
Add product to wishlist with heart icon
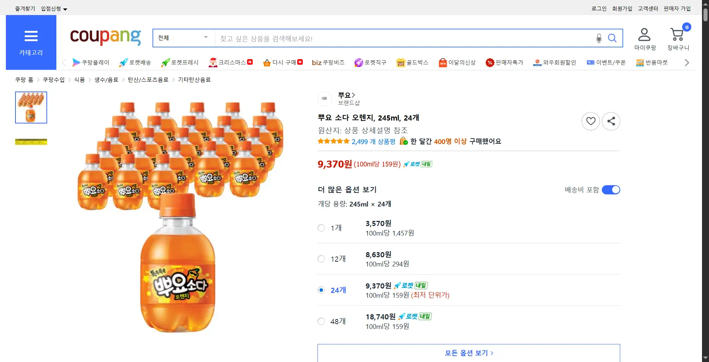pos(591,121)
